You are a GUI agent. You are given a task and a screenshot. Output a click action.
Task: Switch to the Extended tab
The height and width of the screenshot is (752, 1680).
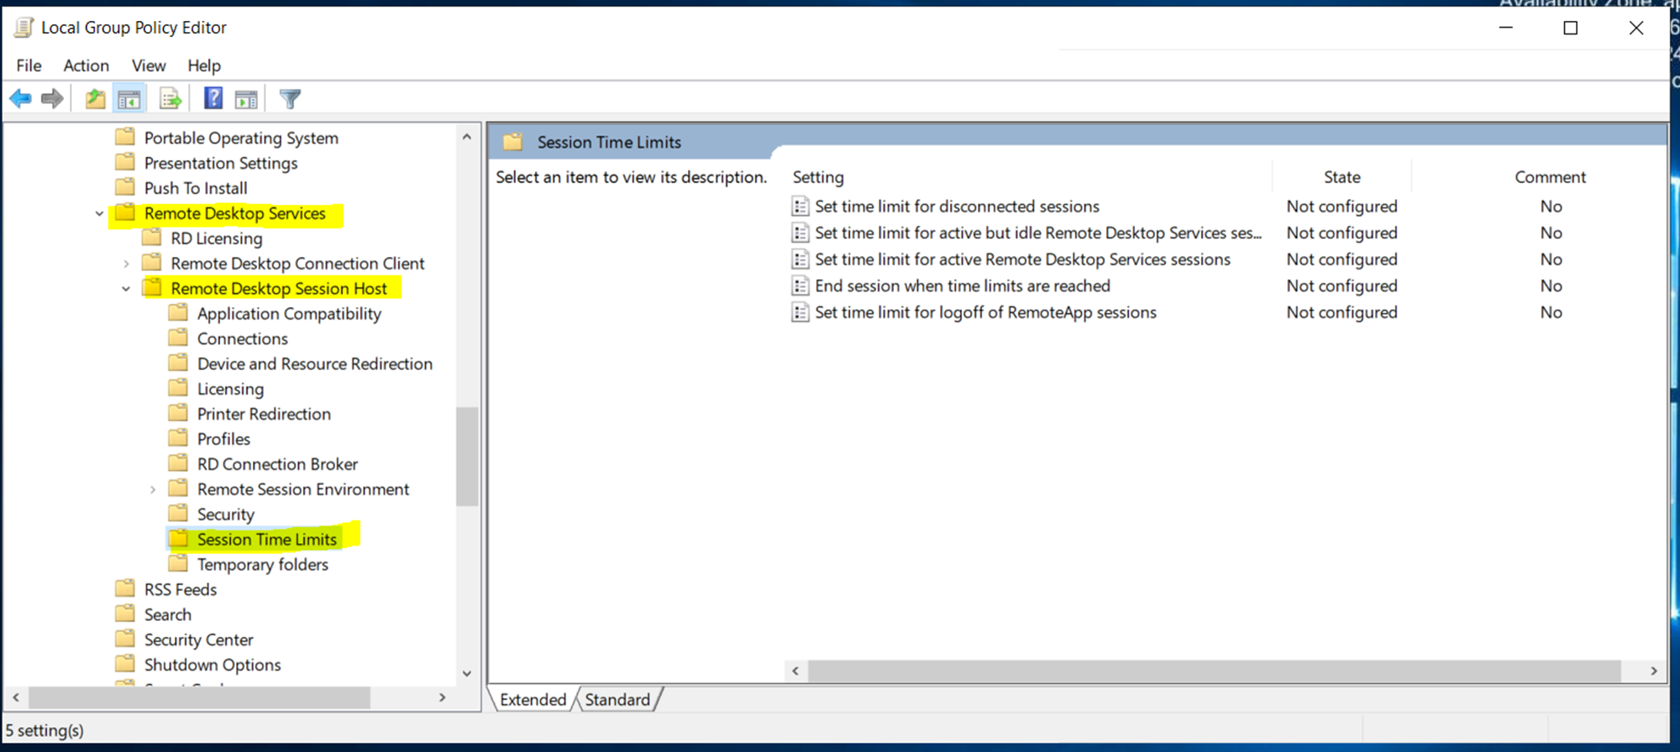[533, 699]
